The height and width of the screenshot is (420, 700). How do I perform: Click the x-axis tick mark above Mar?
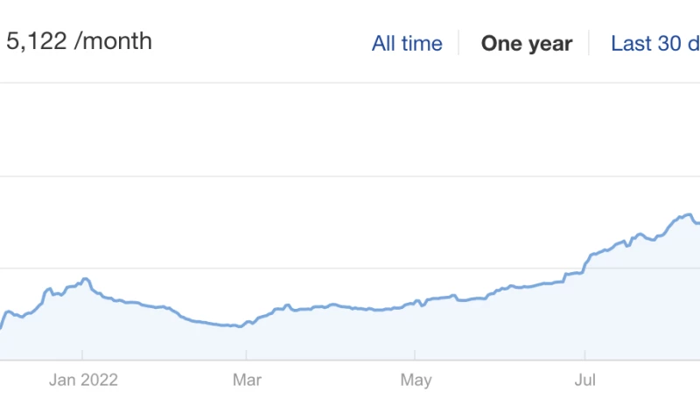tap(247, 355)
